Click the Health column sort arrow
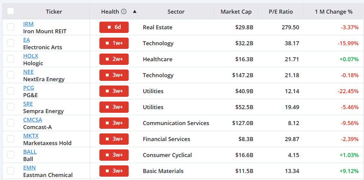This screenshot has width=364, height=180. 135,12
